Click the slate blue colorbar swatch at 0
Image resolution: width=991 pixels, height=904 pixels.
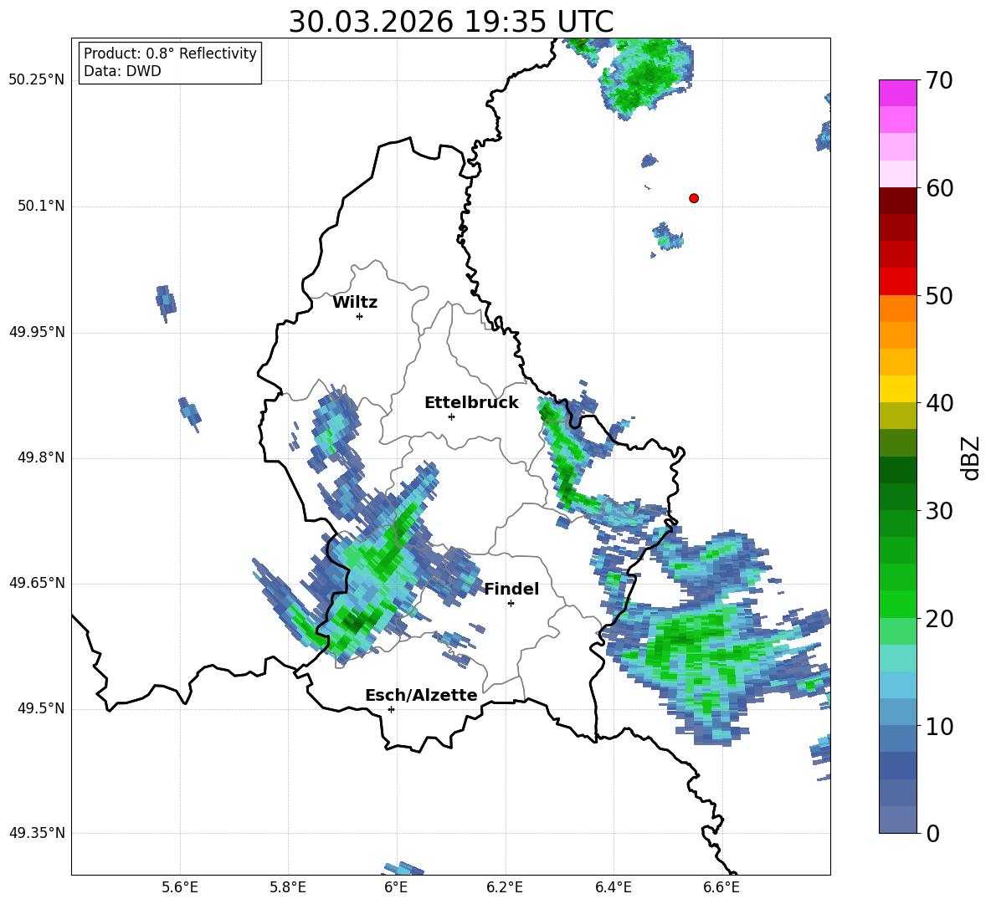pyautogui.click(x=897, y=820)
